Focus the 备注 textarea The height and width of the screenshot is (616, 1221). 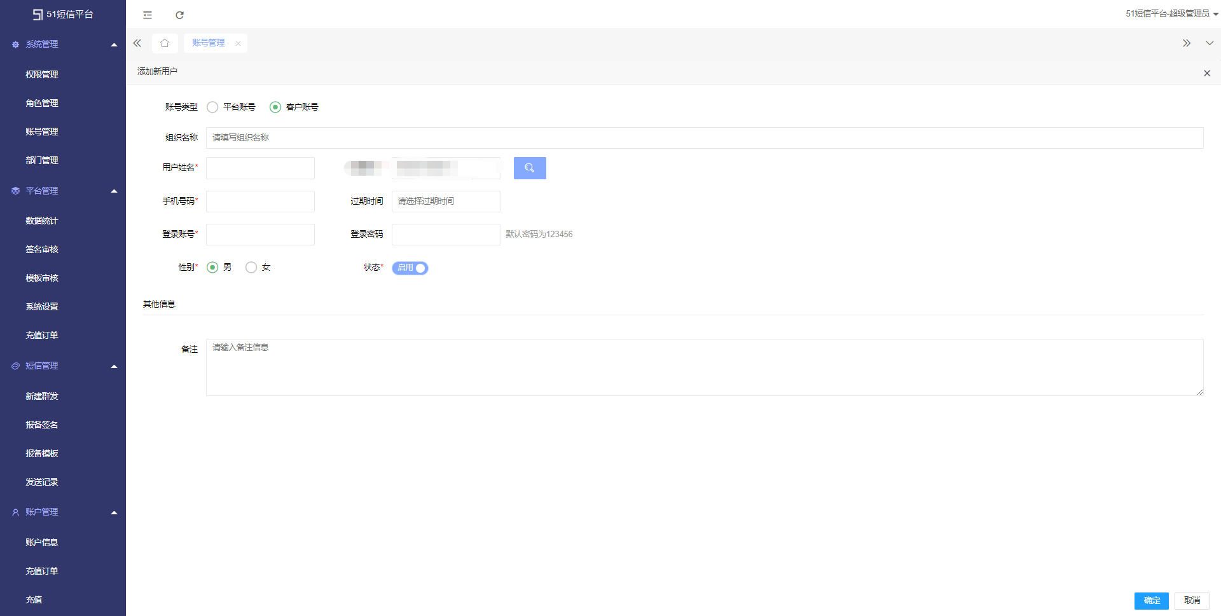click(705, 367)
